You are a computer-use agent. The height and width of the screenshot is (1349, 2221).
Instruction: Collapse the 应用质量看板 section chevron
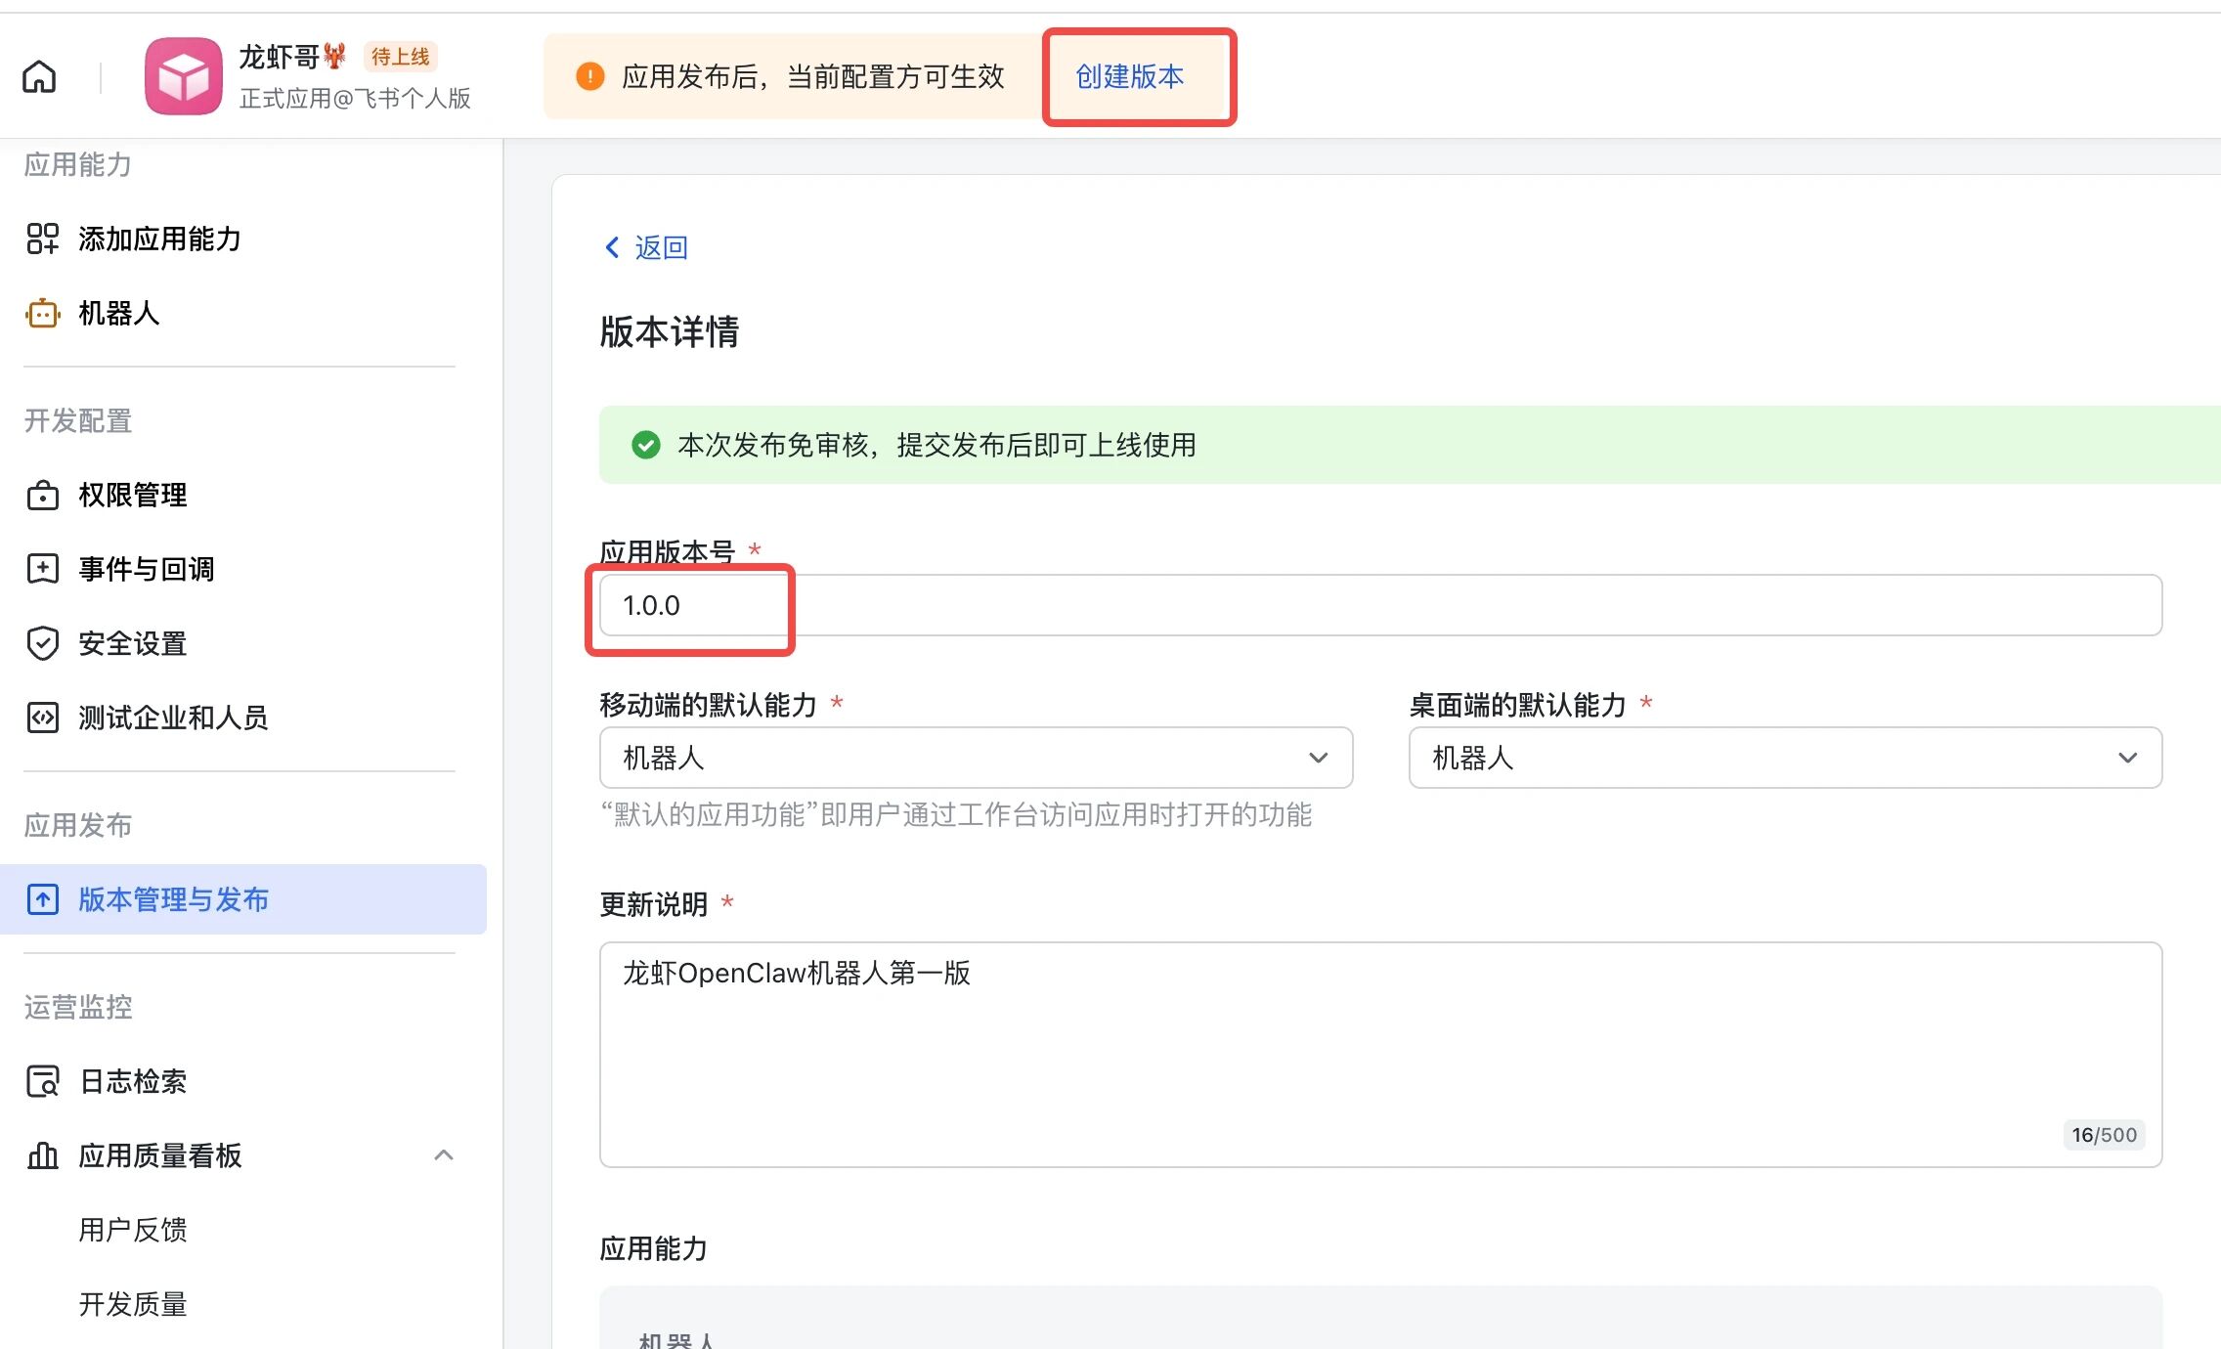(x=444, y=1155)
